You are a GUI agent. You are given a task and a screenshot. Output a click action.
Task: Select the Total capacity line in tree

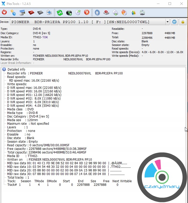click(47, 152)
